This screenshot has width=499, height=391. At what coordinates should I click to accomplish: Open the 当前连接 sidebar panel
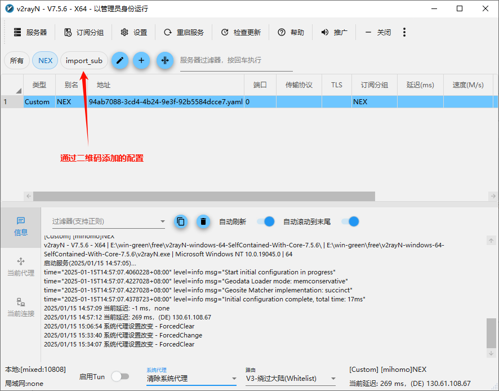(21, 307)
